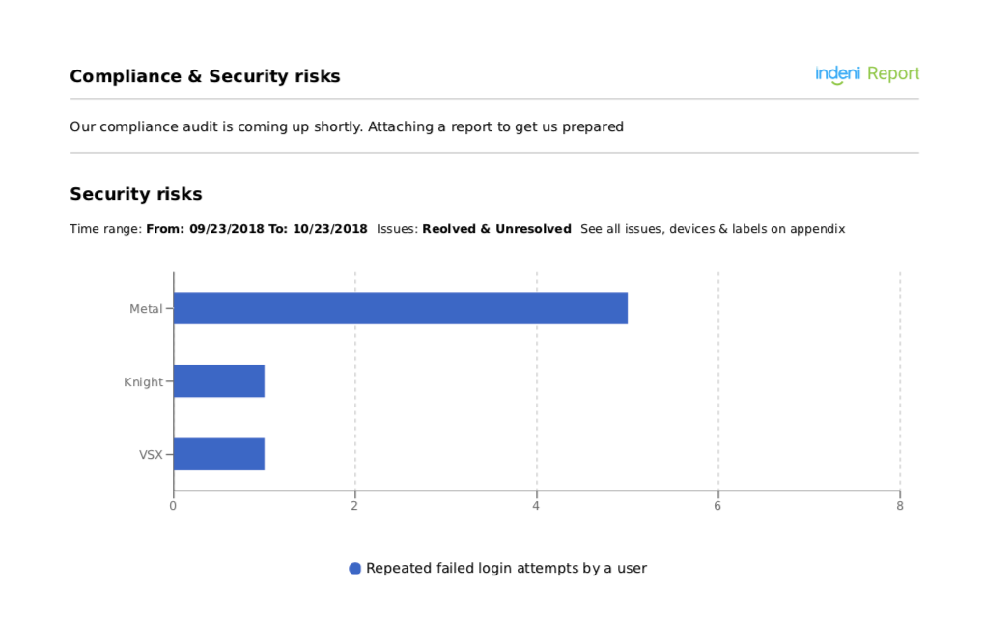Click the Security risks section heading

tap(136, 194)
